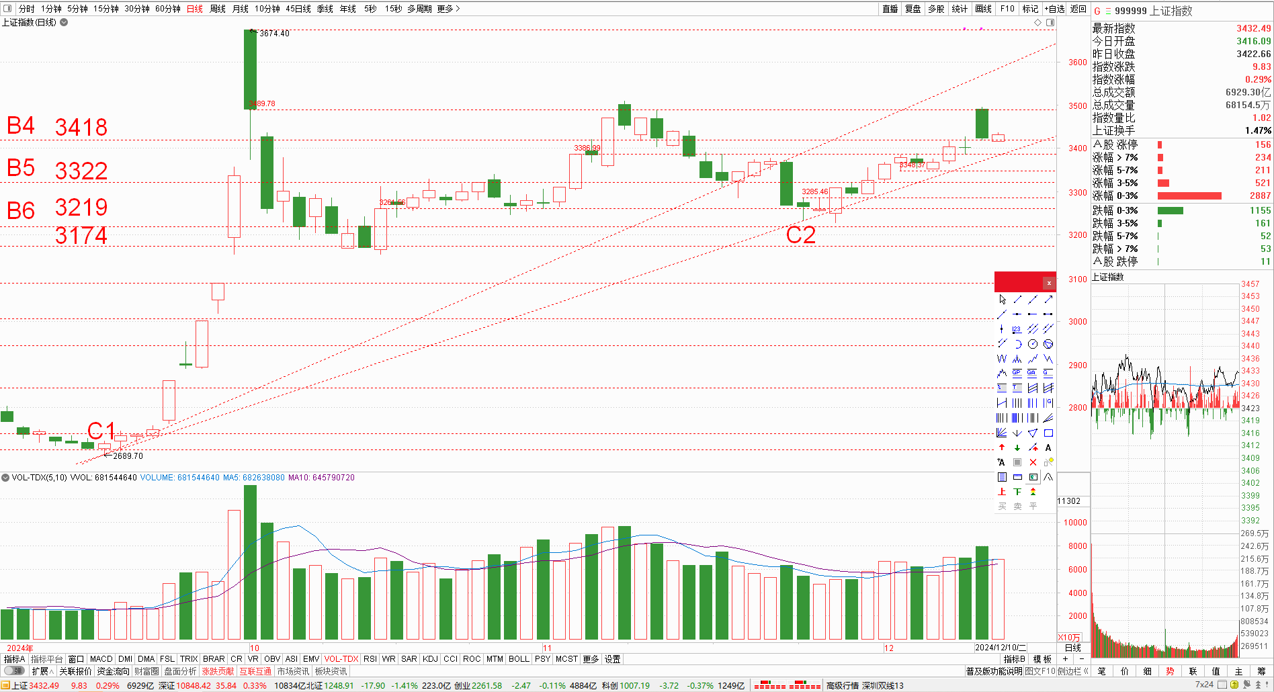Switch to the MACD indicator tab

(x=101, y=659)
